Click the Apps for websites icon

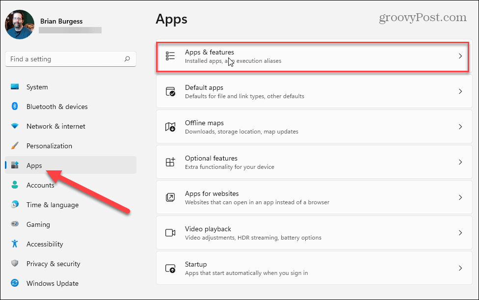pyautogui.click(x=170, y=197)
